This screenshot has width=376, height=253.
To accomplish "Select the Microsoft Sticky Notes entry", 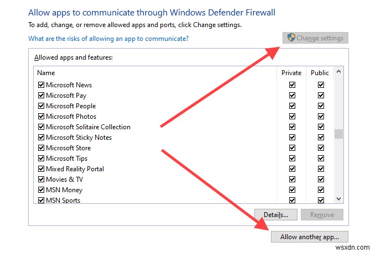I will (x=79, y=138).
